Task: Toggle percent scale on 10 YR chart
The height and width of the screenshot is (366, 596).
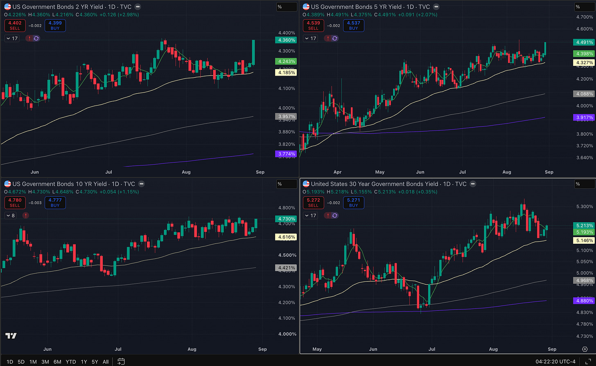Action: [x=287, y=184]
